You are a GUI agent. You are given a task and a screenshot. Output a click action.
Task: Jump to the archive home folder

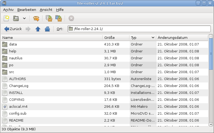click(47, 29)
